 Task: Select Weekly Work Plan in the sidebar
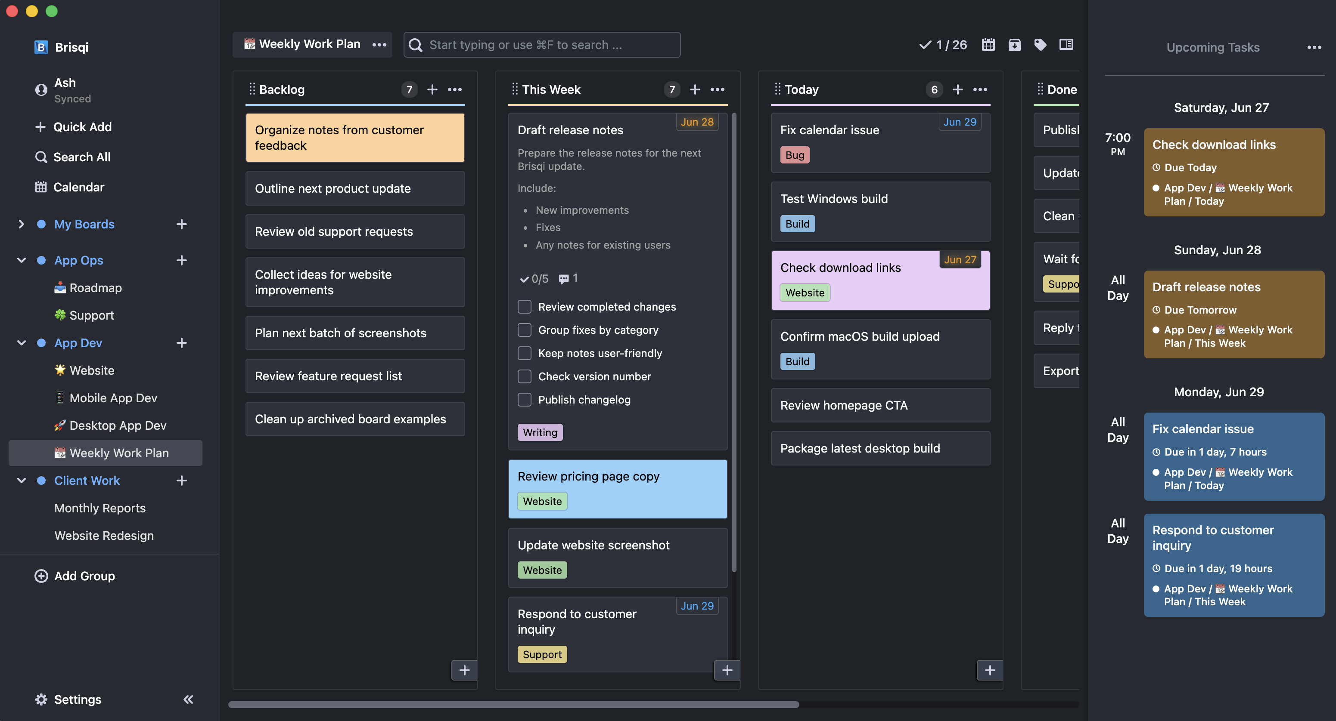coord(106,453)
